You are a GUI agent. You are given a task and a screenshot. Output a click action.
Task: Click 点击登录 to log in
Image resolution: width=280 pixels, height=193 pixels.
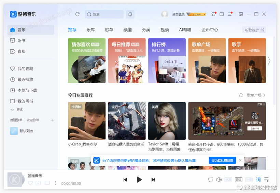(x=178, y=14)
